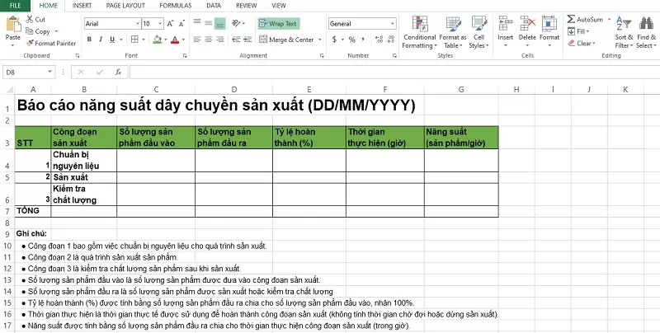Apply Percent Style format
Screen dimensions: 660x333
[x=352, y=40]
